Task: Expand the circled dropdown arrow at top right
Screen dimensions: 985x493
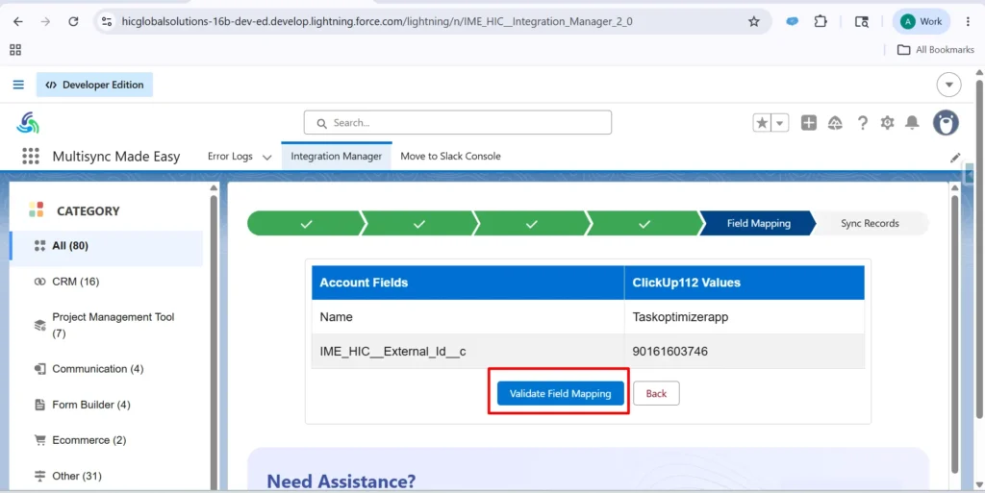Action: click(x=948, y=85)
